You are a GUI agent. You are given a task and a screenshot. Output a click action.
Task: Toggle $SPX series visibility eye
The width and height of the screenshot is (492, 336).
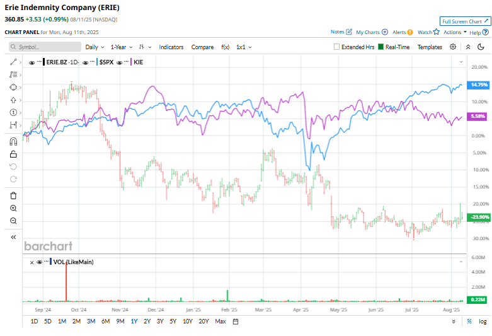(x=85, y=62)
